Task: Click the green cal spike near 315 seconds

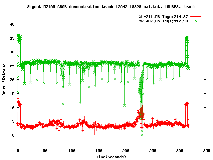Action: [186, 38]
